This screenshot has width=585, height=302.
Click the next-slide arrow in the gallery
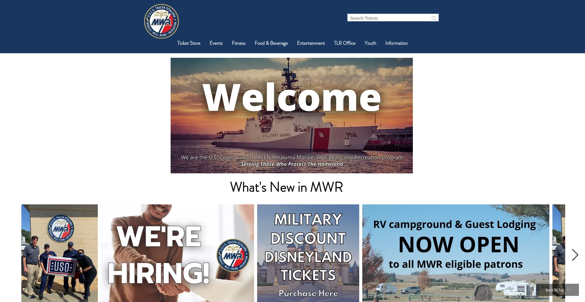point(575,255)
